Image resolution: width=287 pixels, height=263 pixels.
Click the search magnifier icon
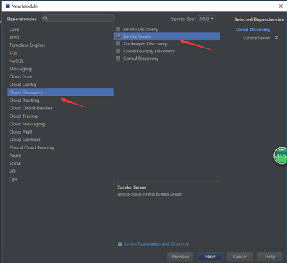45,19
